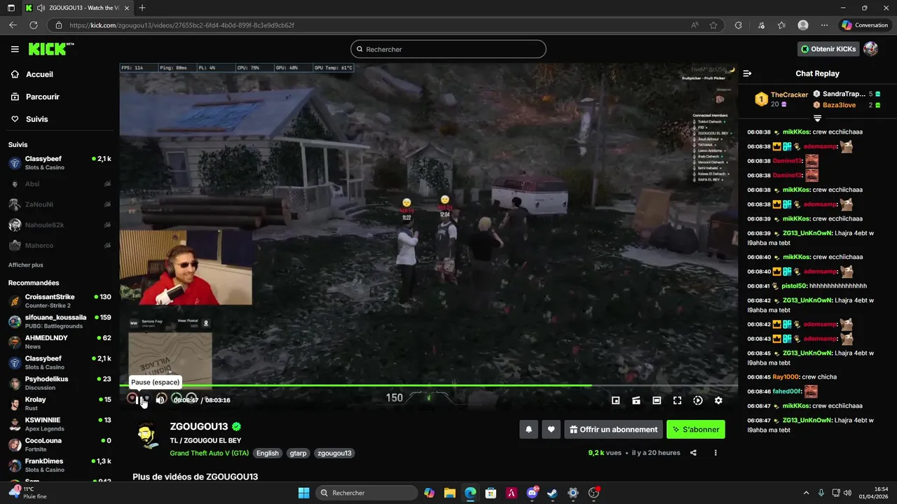The image size is (897, 504).
Task: Open followed channel ZaNouNi
Action: coord(60,204)
